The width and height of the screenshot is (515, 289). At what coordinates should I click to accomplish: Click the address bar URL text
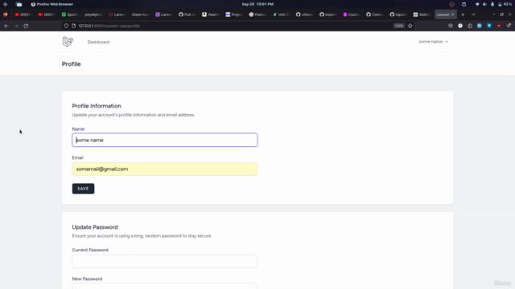point(109,26)
